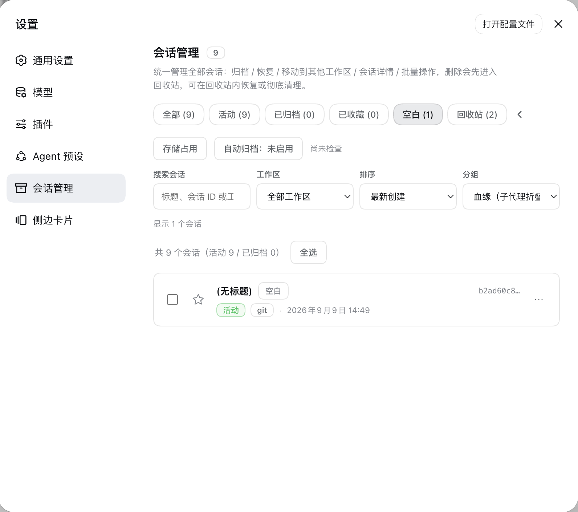Open the three-dot menu for session b2ad60c8
Screen dimensions: 578x512
tap(539, 300)
